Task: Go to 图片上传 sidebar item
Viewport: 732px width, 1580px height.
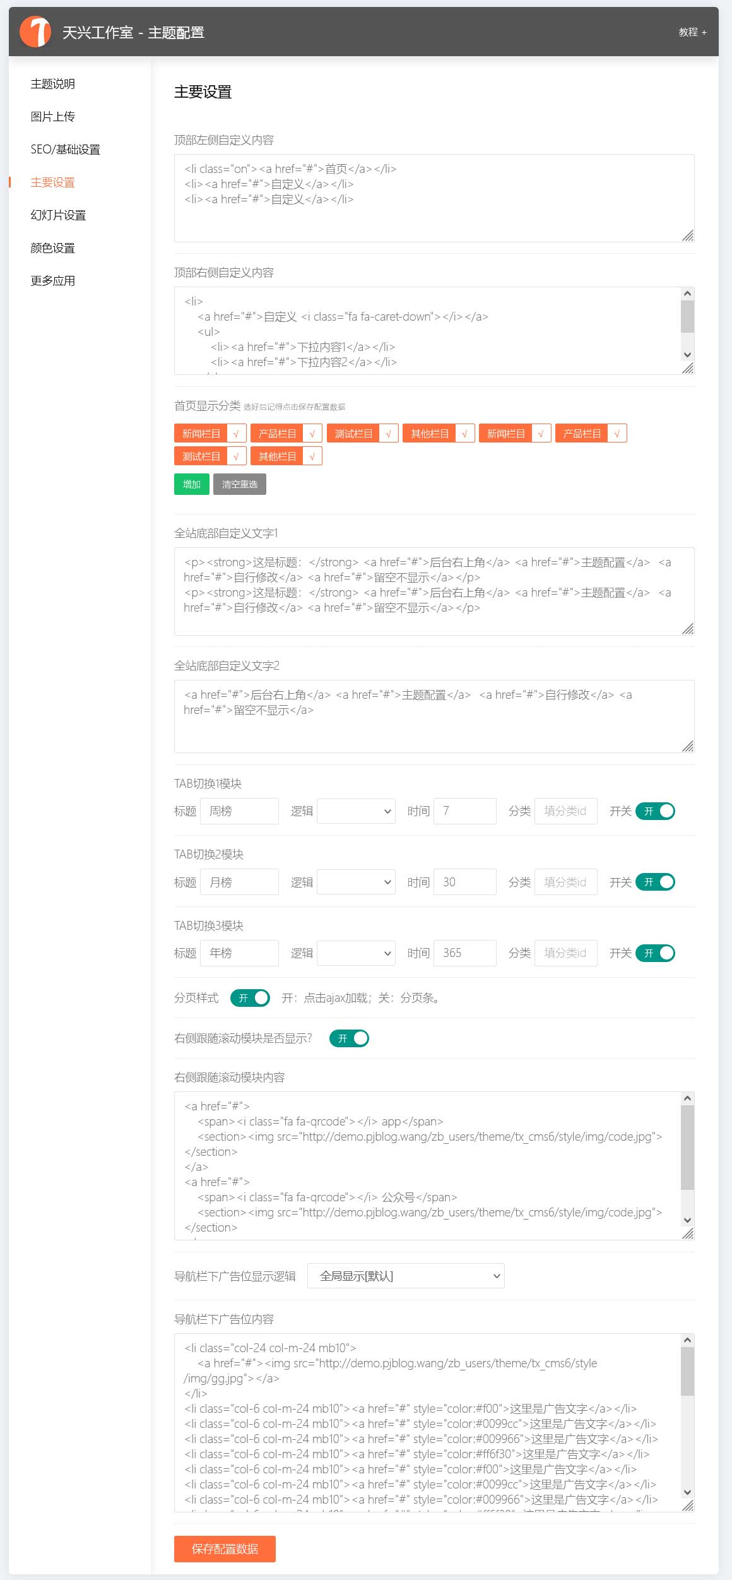Action: 53,117
